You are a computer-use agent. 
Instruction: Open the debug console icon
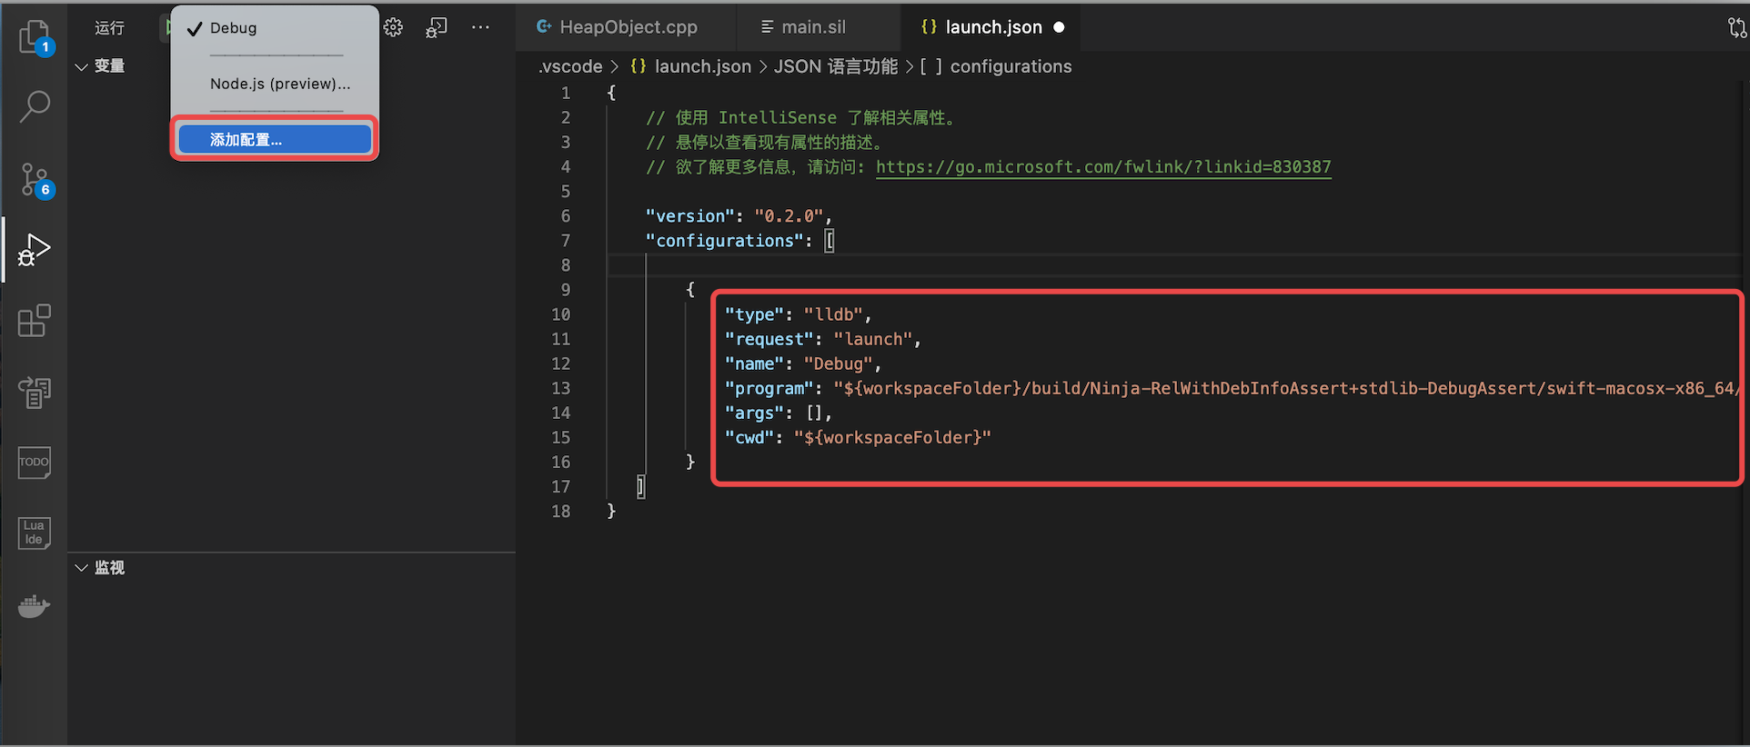(x=437, y=27)
